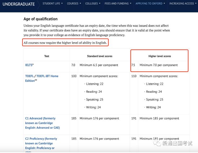Select C1 Advanced 'Minimum 176 per component' cell
Viewport: 198px width, 153px height.
pos(99,118)
